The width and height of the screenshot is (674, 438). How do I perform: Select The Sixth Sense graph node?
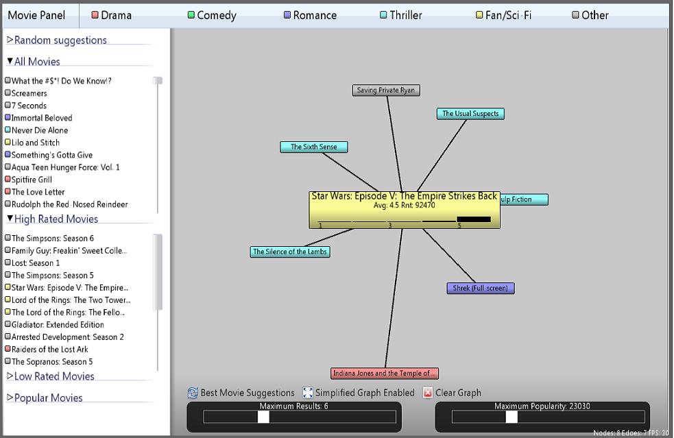click(x=314, y=147)
